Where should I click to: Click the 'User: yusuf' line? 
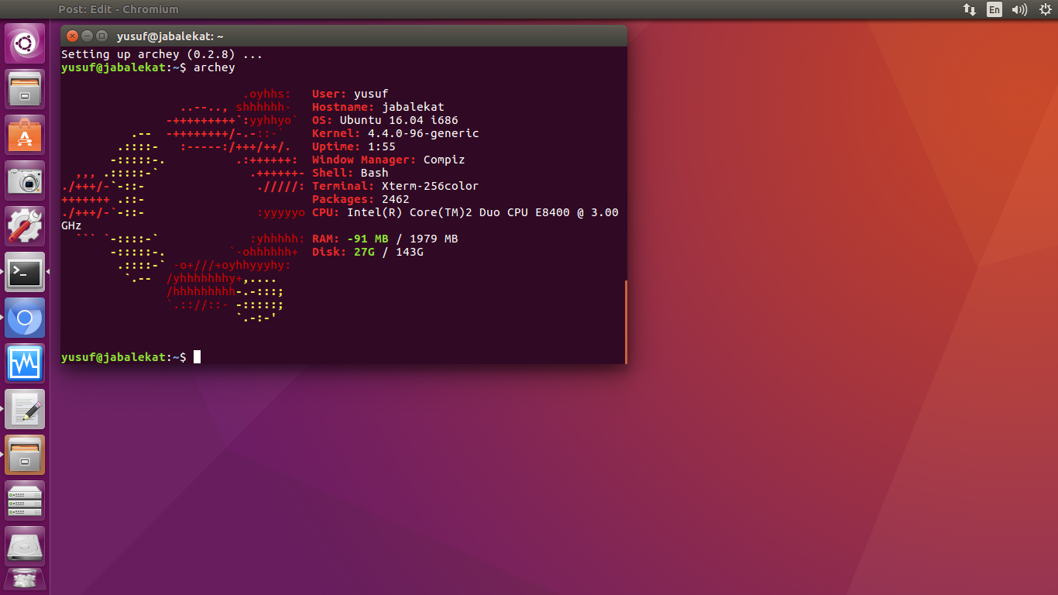click(350, 94)
